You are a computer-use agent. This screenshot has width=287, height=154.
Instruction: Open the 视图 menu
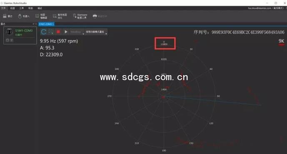pos(12,8)
